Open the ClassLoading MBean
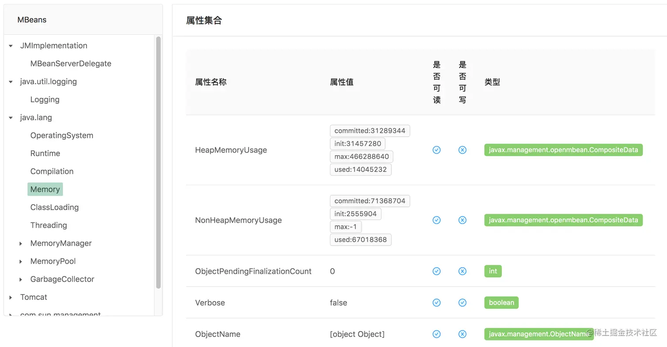The image size is (667, 347). [x=55, y=207]
